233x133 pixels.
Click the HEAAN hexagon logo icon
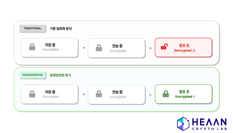(x=183, y=124)
